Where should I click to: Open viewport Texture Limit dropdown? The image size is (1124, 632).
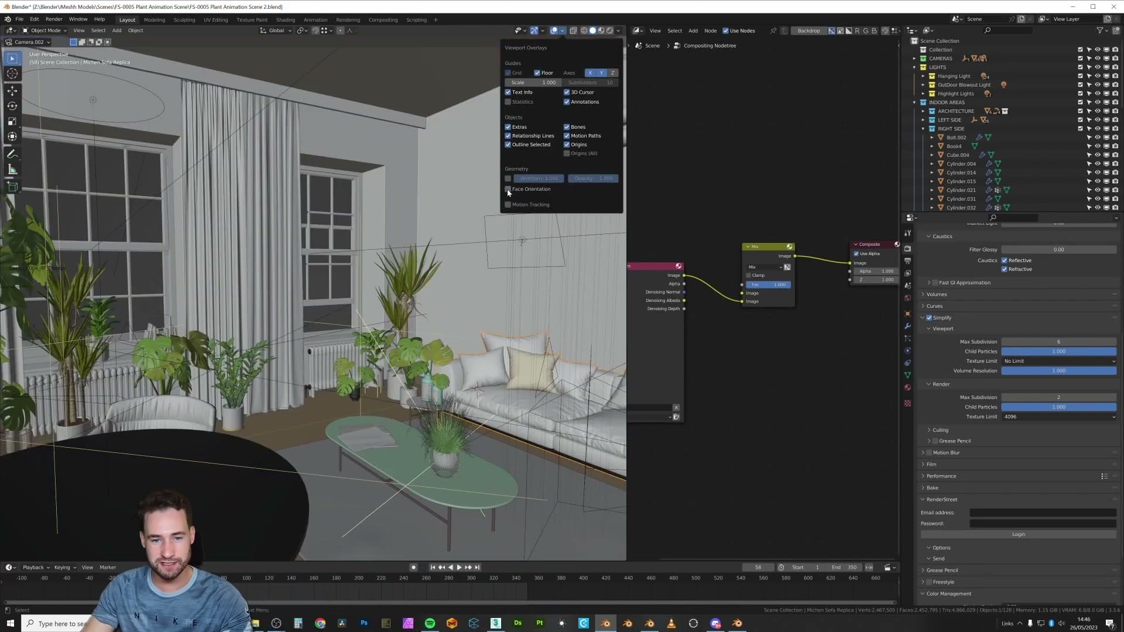pos(1058,361)
